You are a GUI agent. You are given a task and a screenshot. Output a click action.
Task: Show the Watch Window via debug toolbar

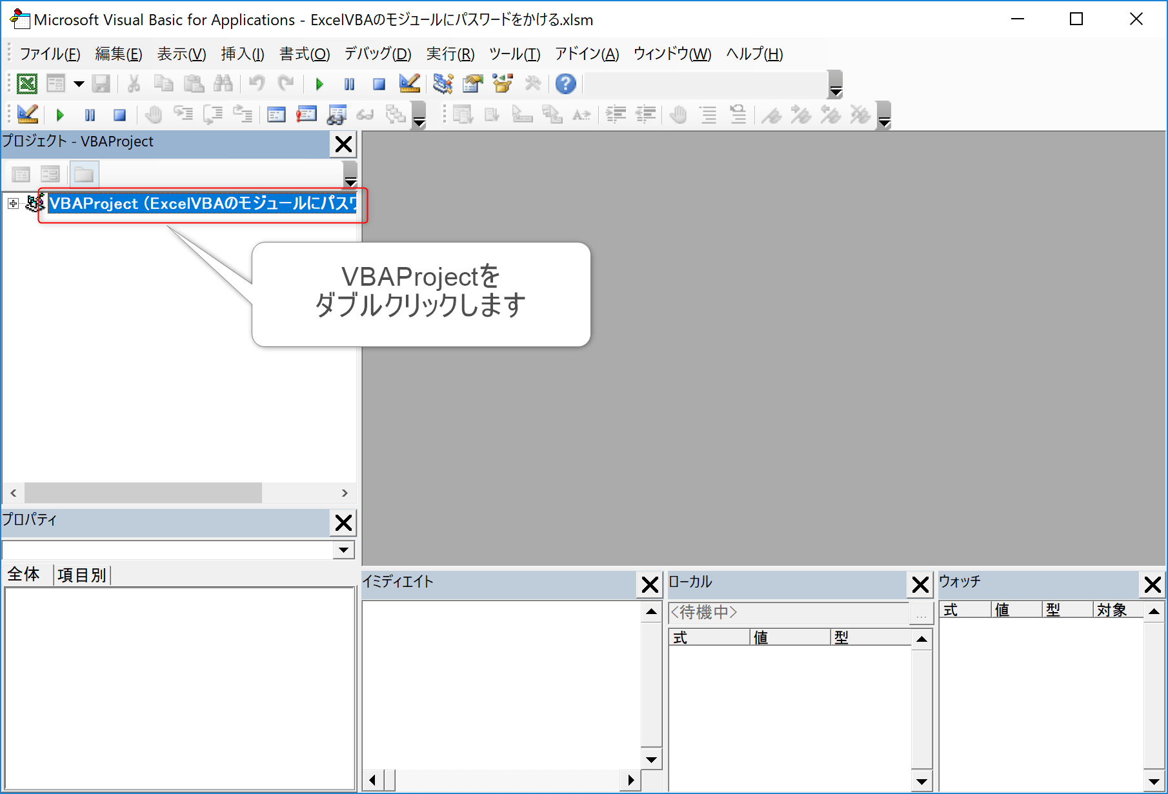coord(336,115)
